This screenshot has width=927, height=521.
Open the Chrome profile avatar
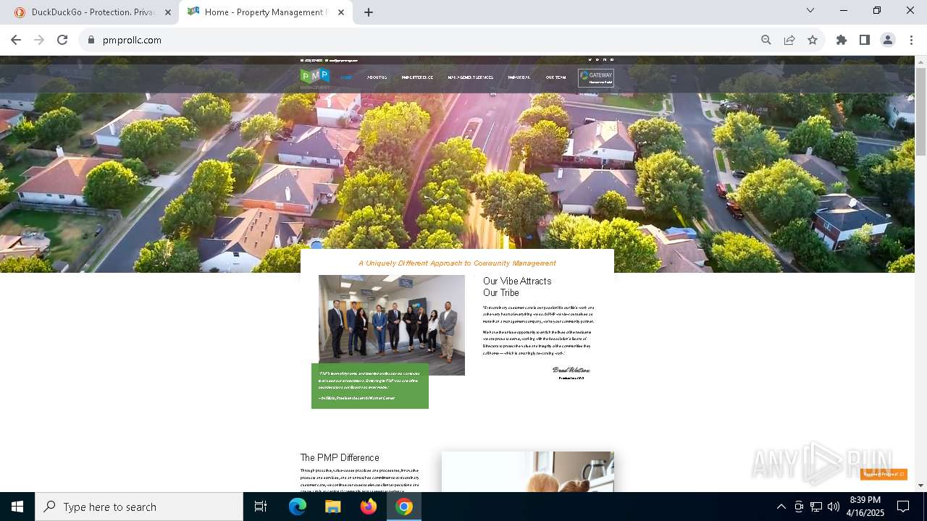(888, 40)
